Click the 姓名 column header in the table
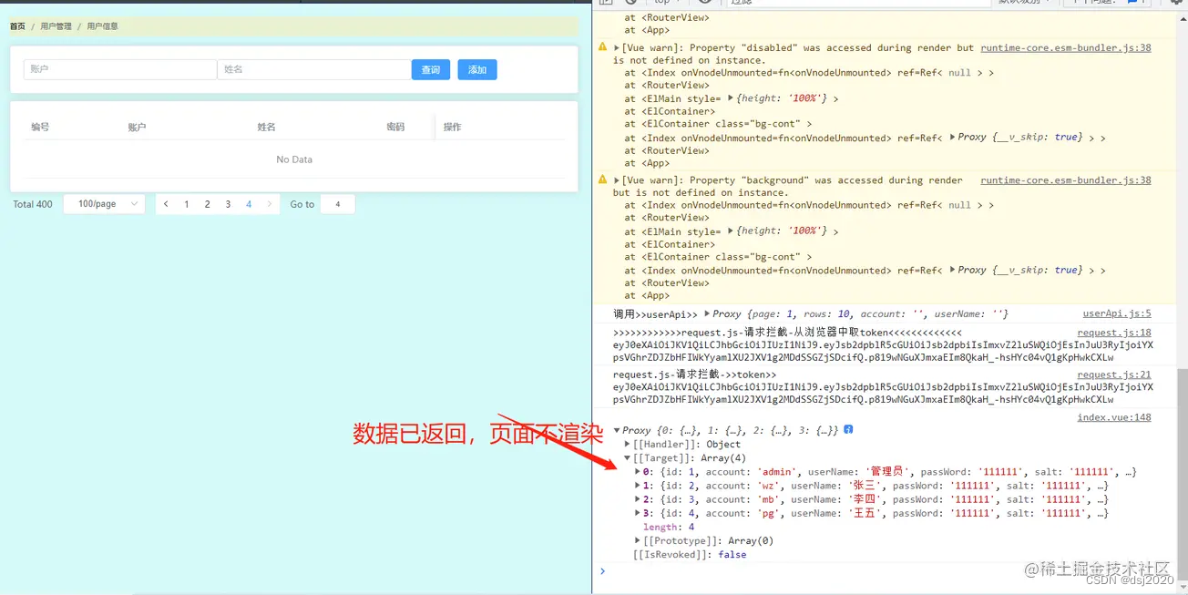The image size is (1188, 595). (x=266, y=128)
